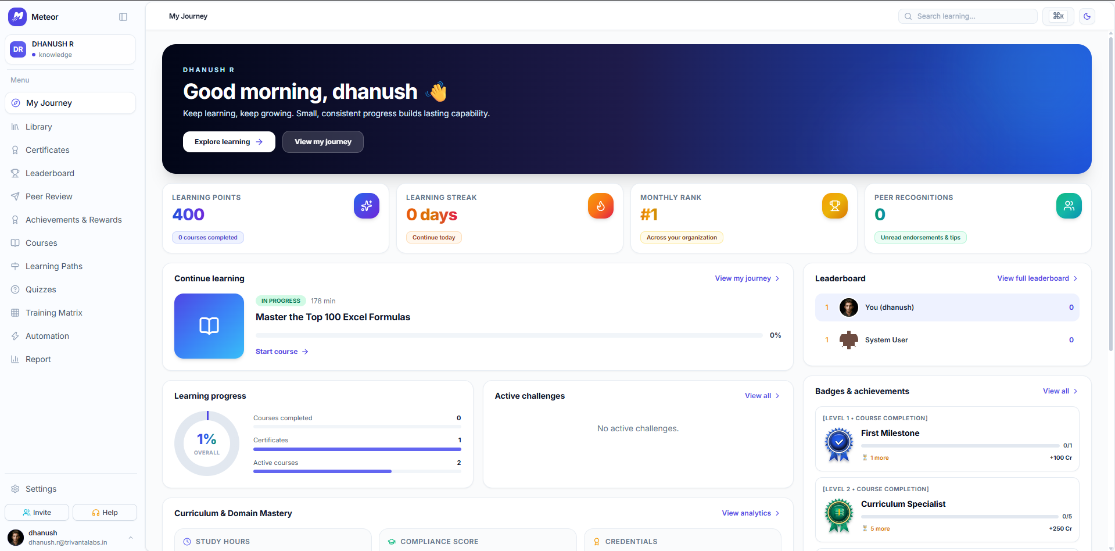Image resolution: width=1115 pixels, height=551 pixels.
Task: Click the Certificates progress bar
Action: click(357, 449)
